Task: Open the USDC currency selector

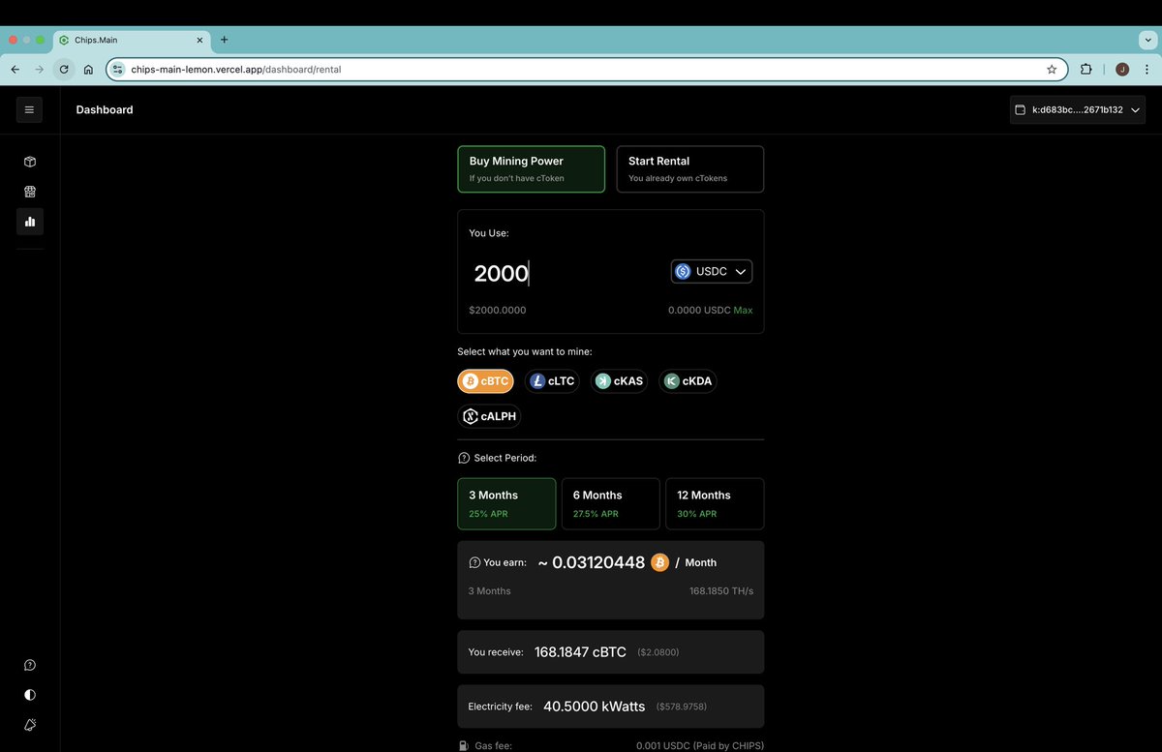Action: 712,272
